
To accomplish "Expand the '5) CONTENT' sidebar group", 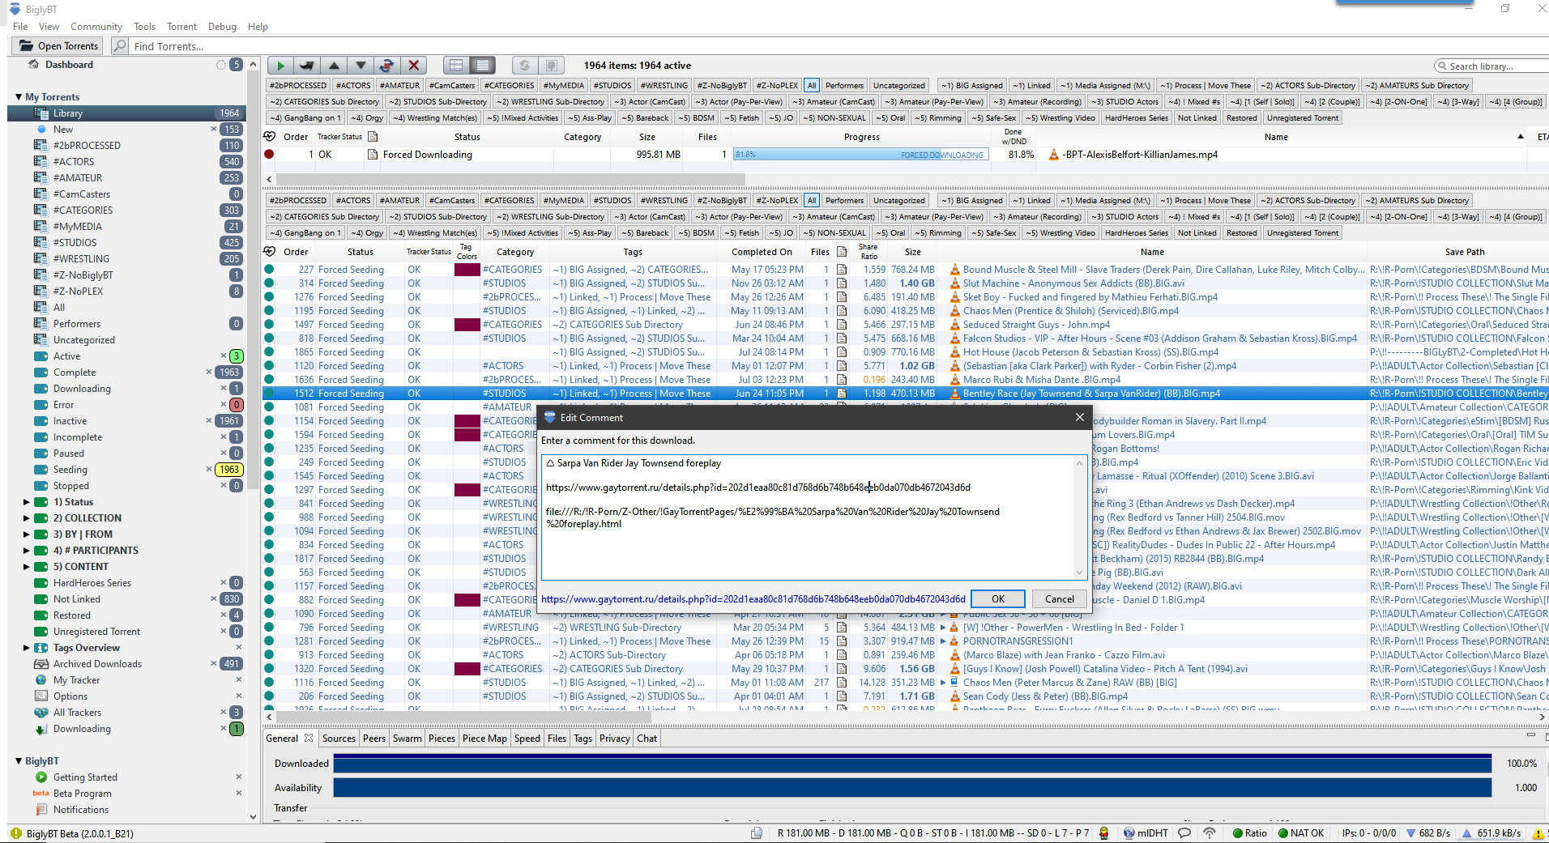I will (27, 567).
